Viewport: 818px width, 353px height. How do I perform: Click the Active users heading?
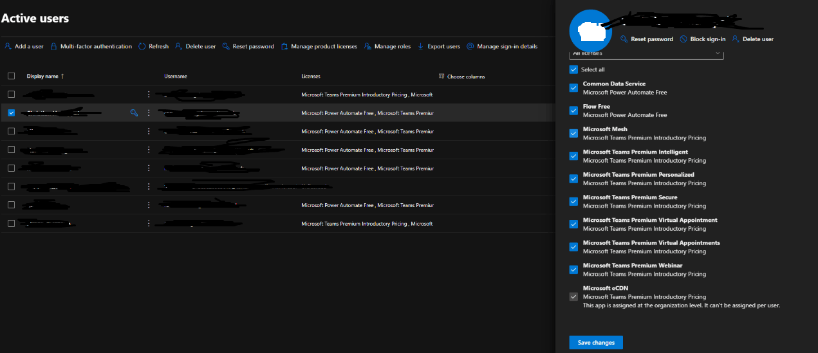coord(35,18)
